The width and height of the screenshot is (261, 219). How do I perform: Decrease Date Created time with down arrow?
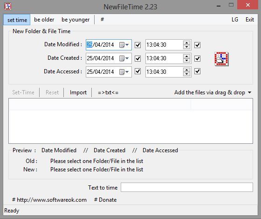(186, 61)
